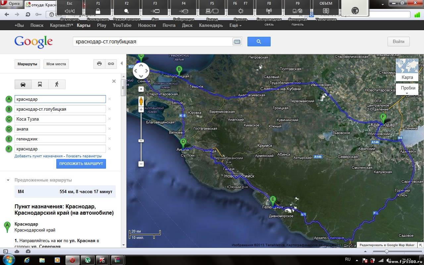The width and height of the screenshot is (424, 265).
Task: Open Диск in Google navigation bar
Action: [x=187, y=25]
